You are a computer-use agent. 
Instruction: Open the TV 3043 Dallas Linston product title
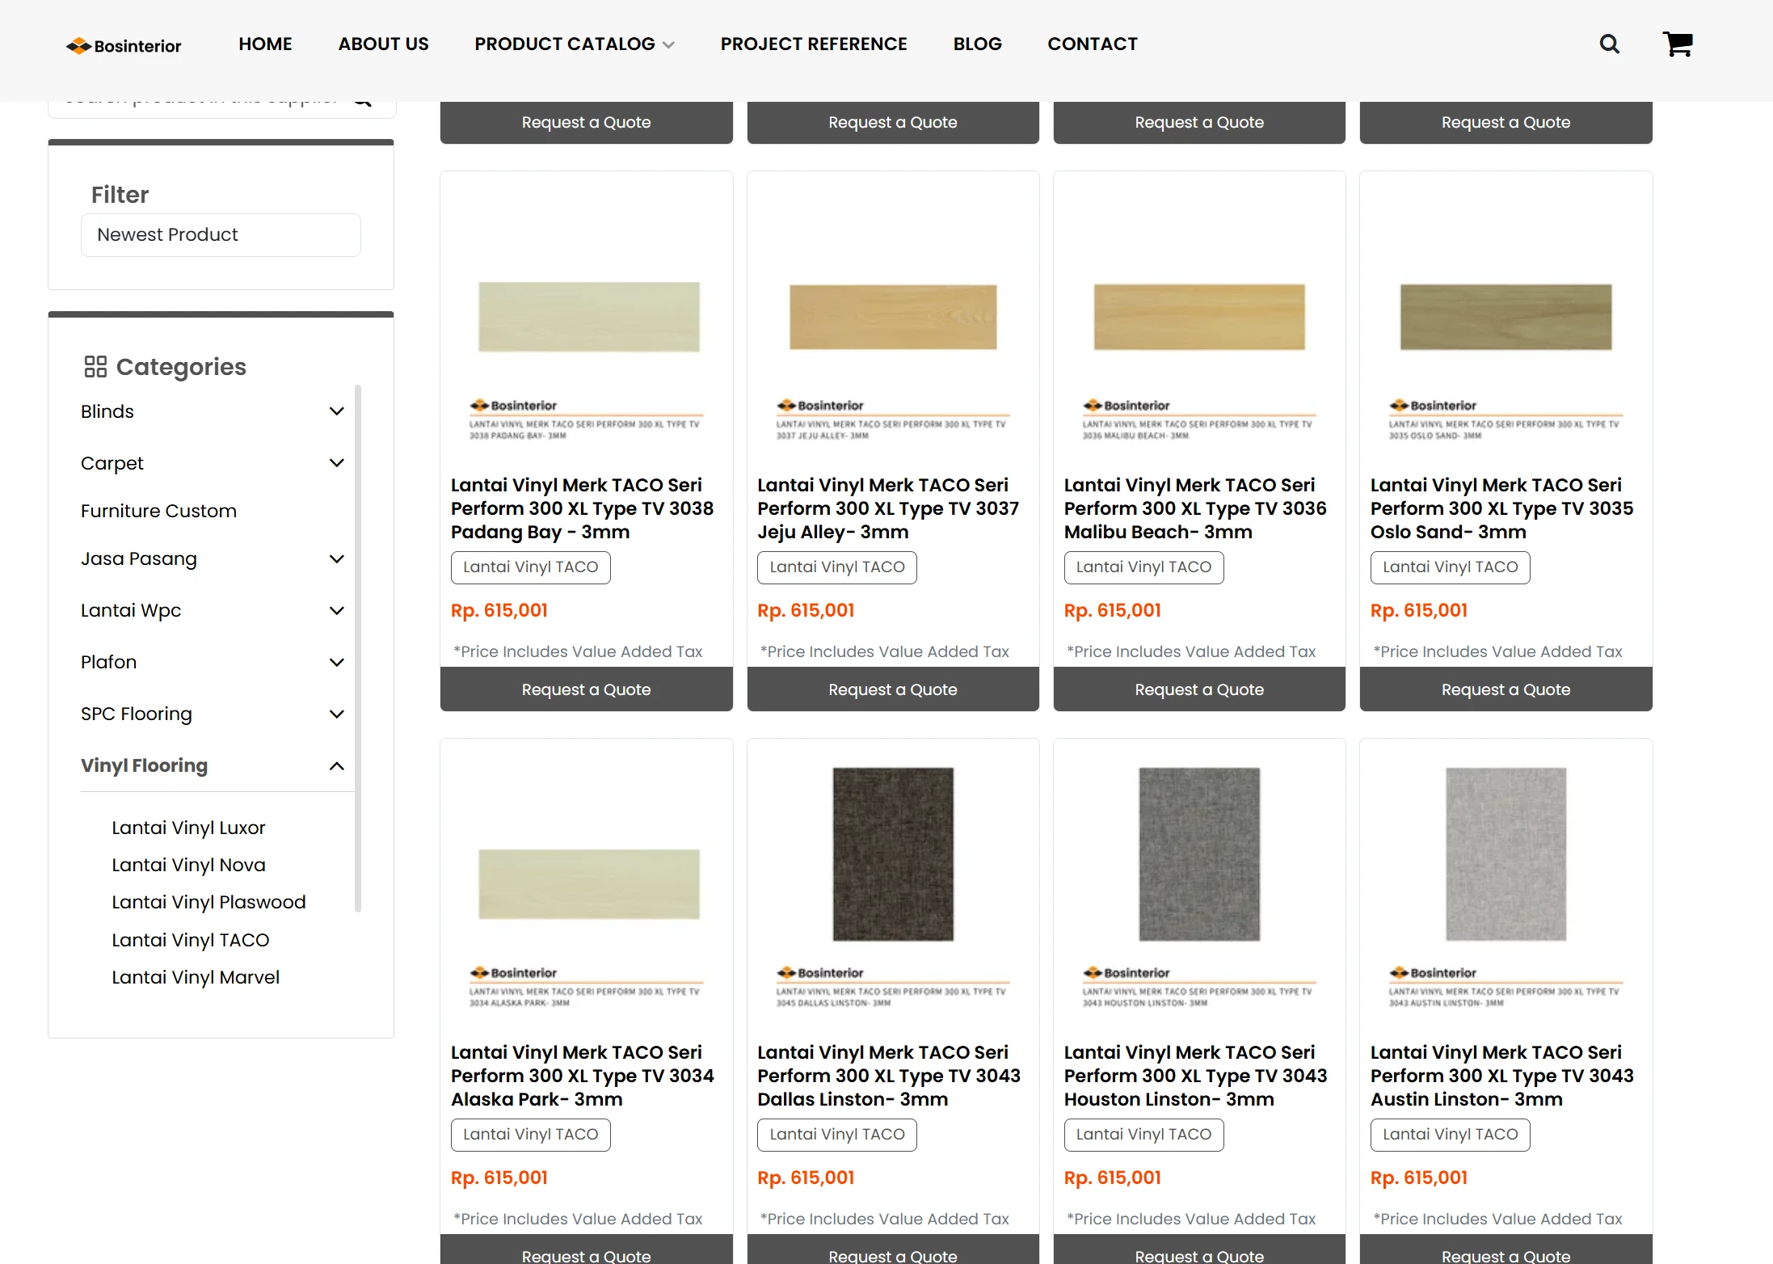coord(889,1076)
